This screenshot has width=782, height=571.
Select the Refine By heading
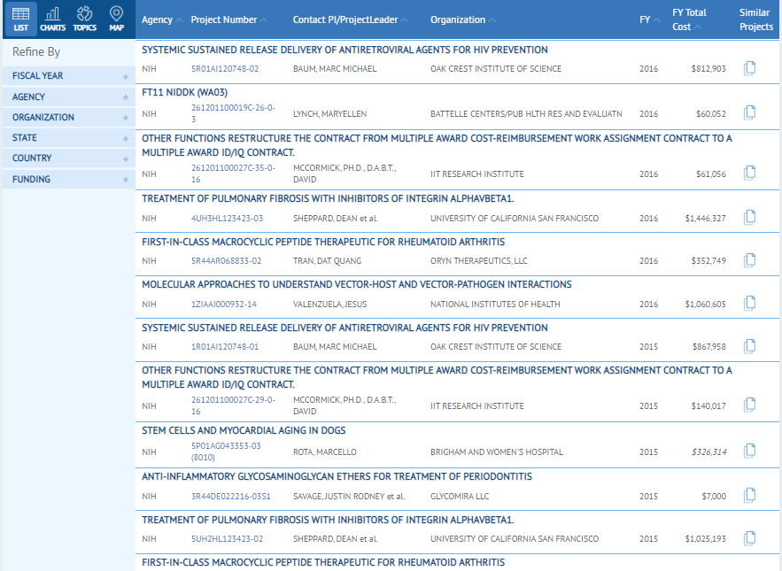tap(36, 52)
